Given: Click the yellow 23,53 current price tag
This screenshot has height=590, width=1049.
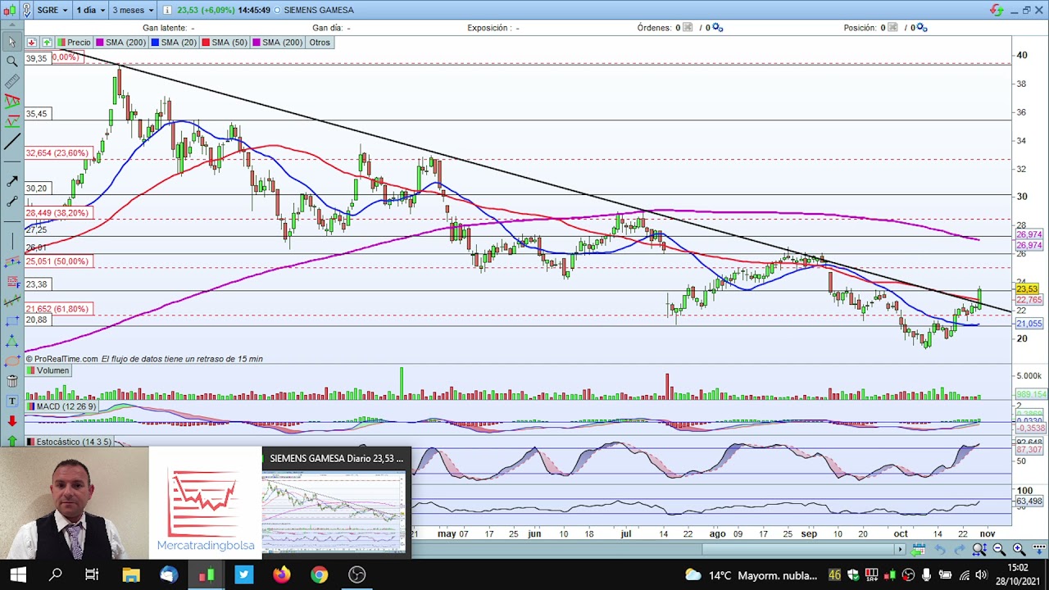Looking at the screenshot, I should 1028,289.
